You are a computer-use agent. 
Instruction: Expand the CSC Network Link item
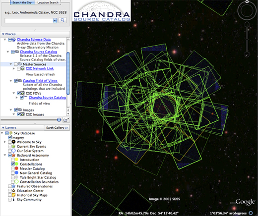point(14,68)
